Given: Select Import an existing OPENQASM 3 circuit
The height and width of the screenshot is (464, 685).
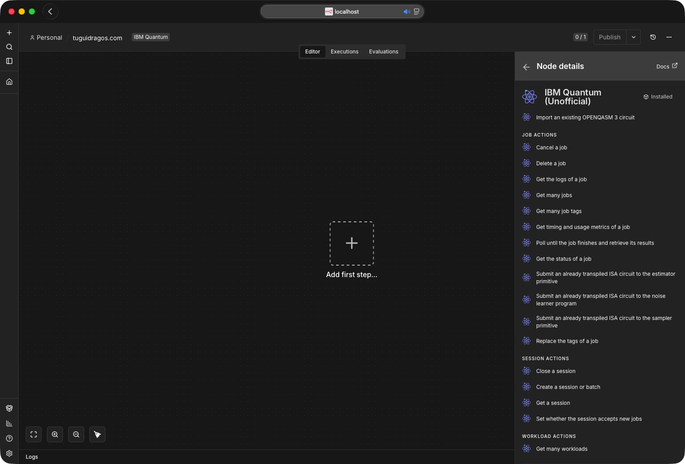Looking at the screenshot, I should tap(600, 118).
